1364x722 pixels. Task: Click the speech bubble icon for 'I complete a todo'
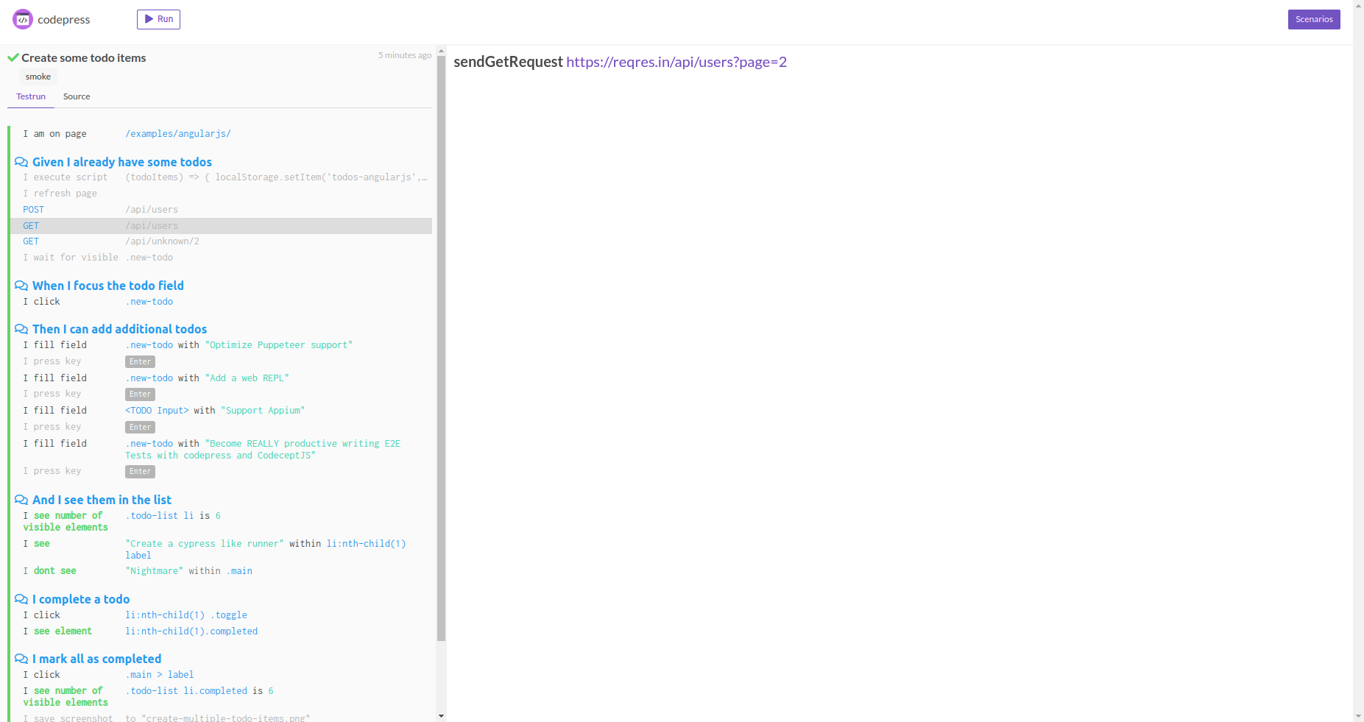(21, 599)
